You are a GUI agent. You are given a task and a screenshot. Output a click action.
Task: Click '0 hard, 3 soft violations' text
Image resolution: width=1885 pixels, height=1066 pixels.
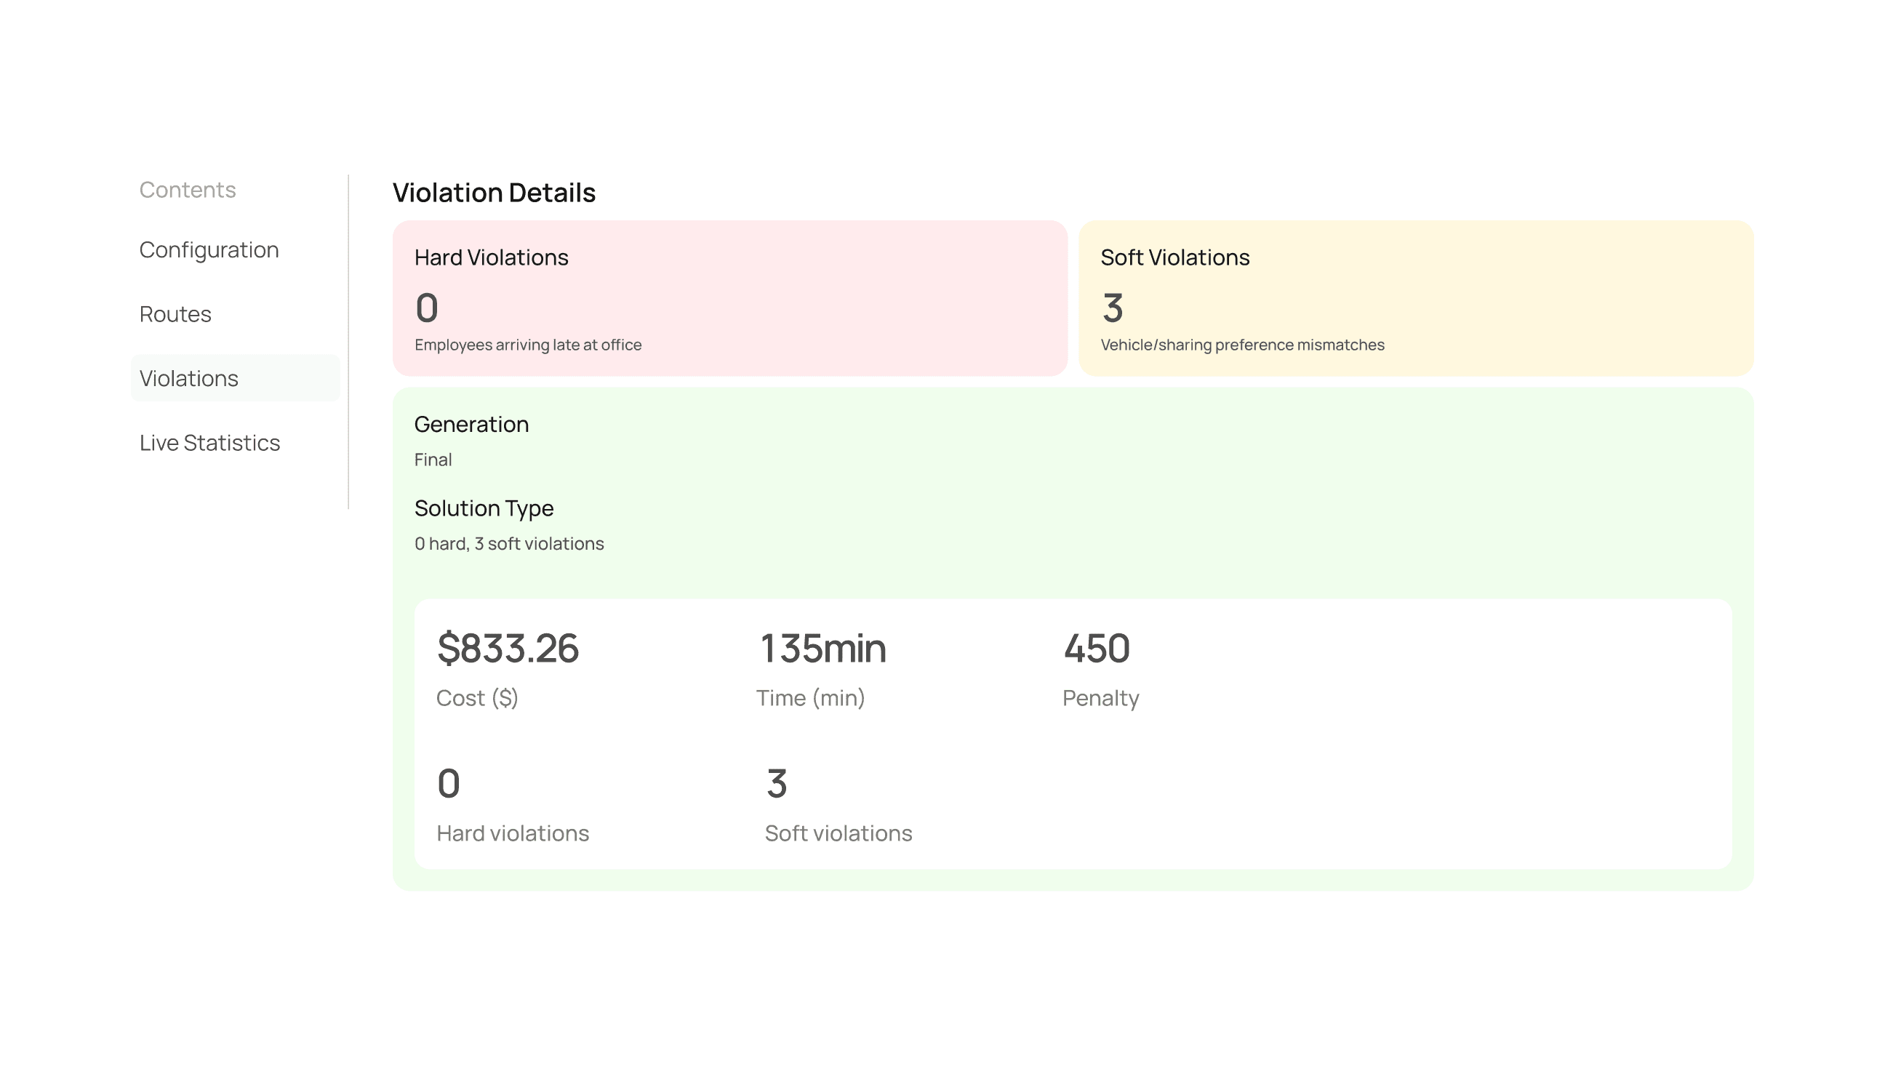coord(509,544)
